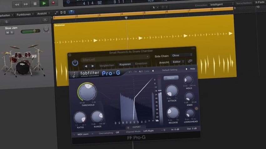Expand the EXPERT panel
Screen dimensions: 266x149
pyautogui.click(x=135, y=127)
